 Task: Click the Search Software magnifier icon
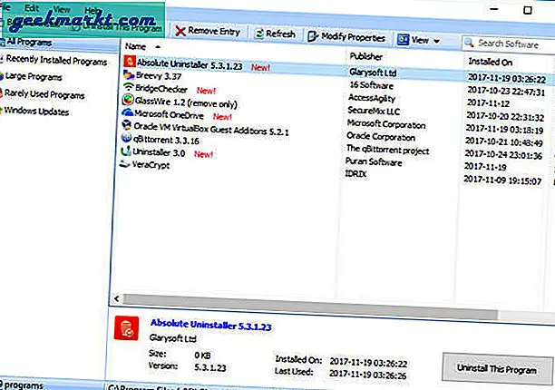point(470,44)
